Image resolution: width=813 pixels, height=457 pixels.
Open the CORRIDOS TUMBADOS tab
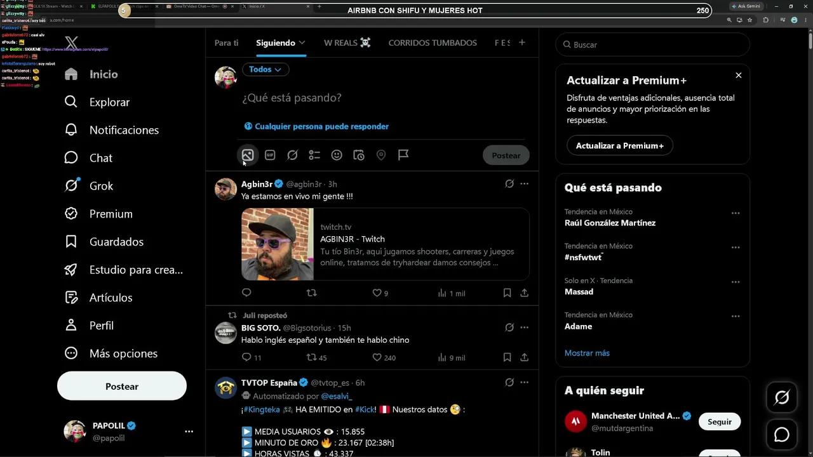pos(433,43)
